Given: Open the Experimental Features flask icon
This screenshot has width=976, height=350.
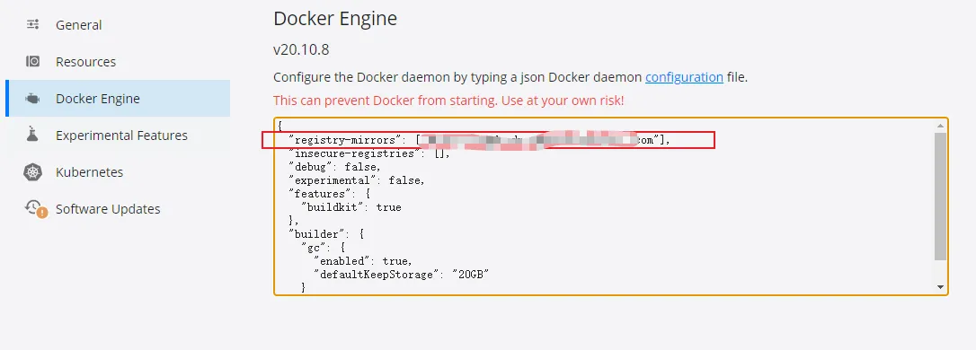Looking at the screenshot, I should pyautogui.click(x=33, y=135).
